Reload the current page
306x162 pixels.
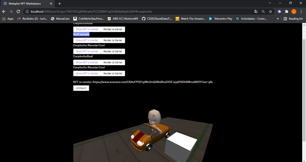[18, 11]
